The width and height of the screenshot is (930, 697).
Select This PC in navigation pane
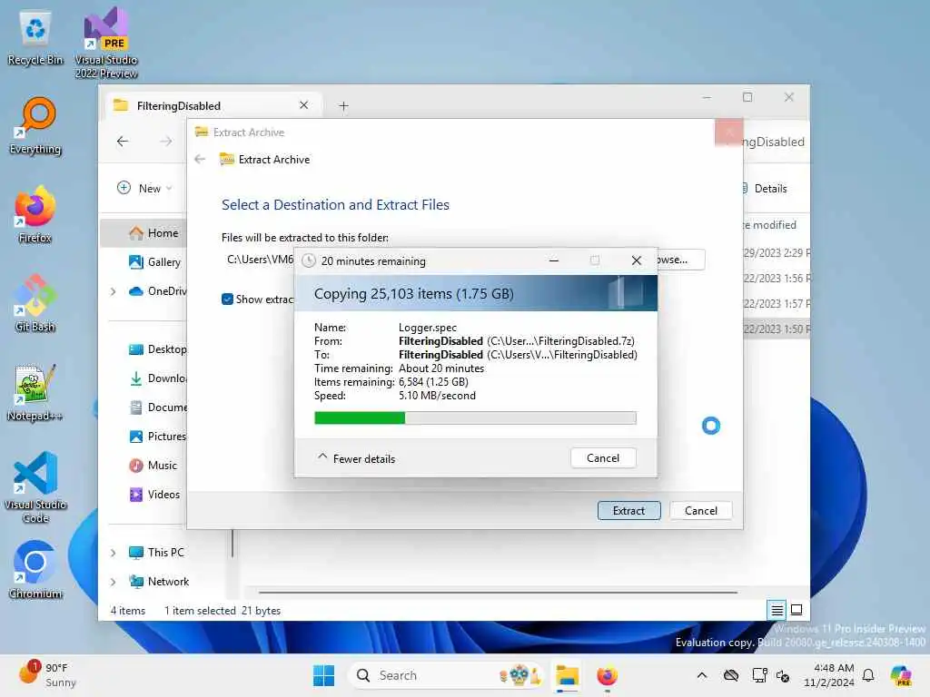tap(156, 553)
